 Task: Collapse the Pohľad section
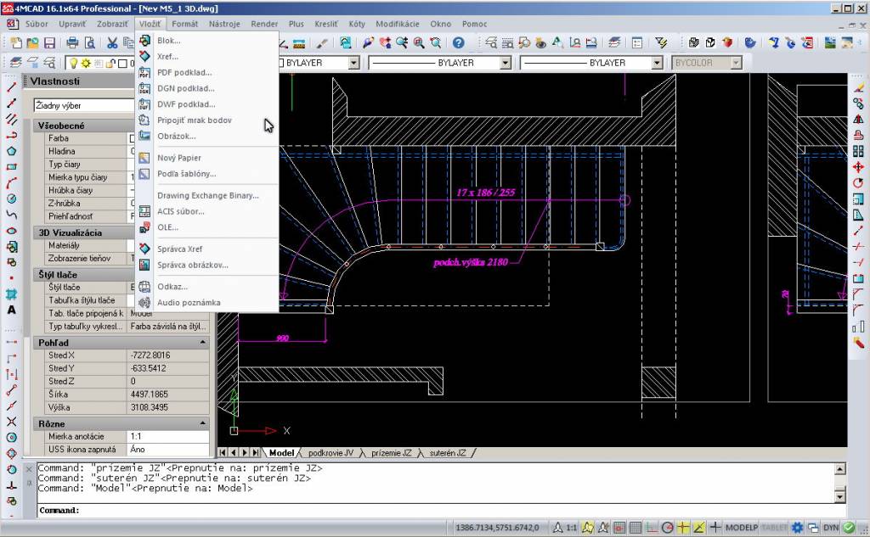click(202, 343)
